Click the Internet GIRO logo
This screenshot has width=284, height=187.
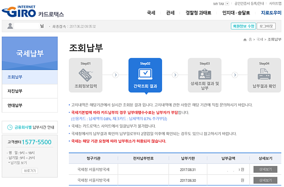(19, 11)
